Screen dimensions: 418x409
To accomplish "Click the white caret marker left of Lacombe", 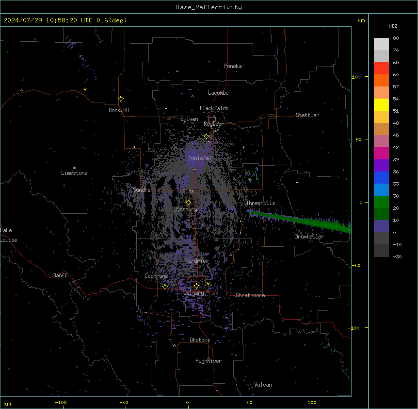I will [193, 96].
